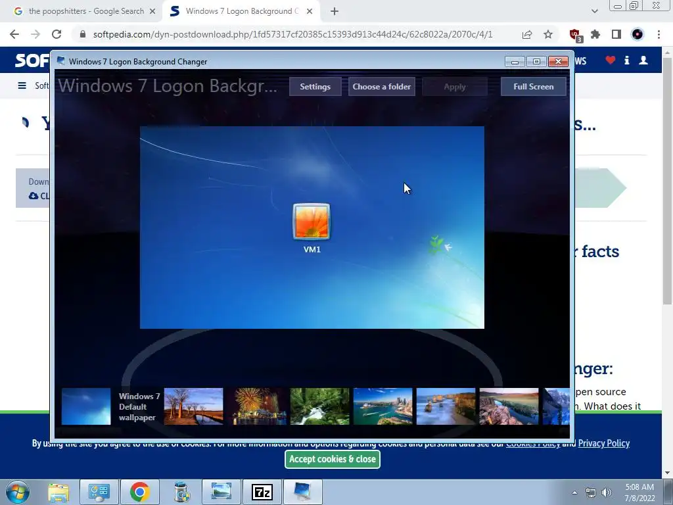The height and width of the screenshot is (505, 673).
Task: Share this page via the share icon
Action: point(527,34)
